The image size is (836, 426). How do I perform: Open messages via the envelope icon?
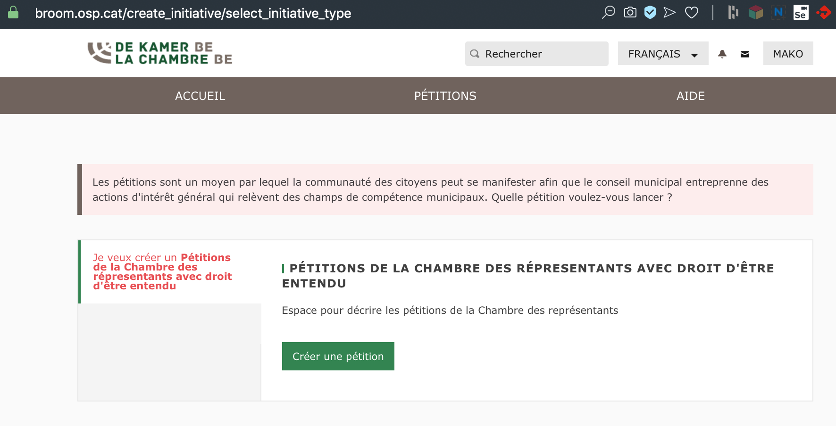745,54
